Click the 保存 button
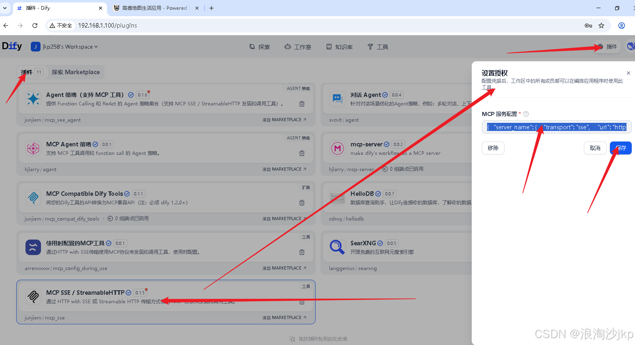Viewport: 635px width, 345px height. [621, 148]
